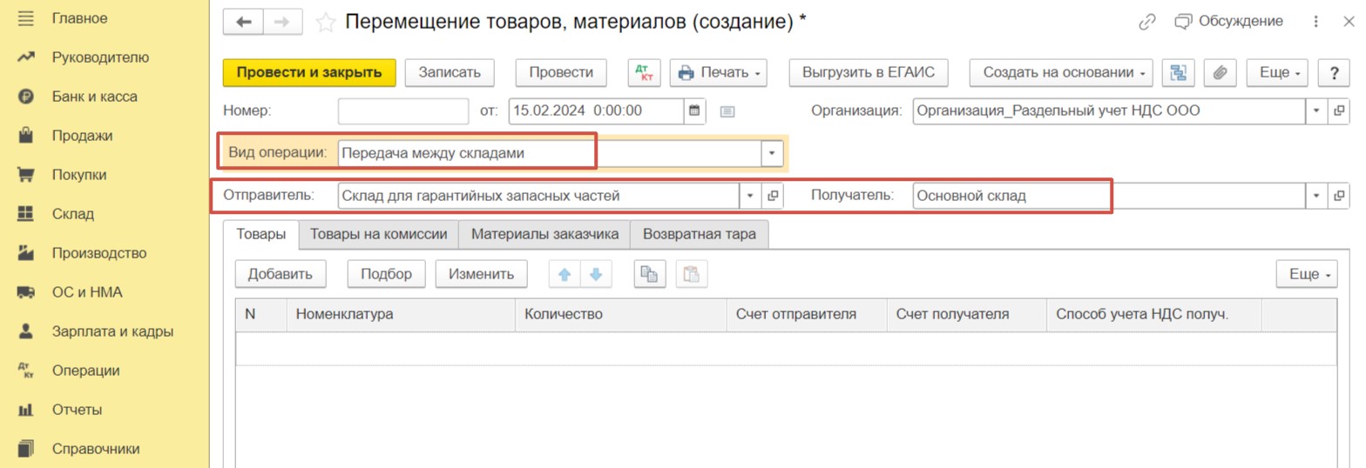Click Провести button

point(561,73)
